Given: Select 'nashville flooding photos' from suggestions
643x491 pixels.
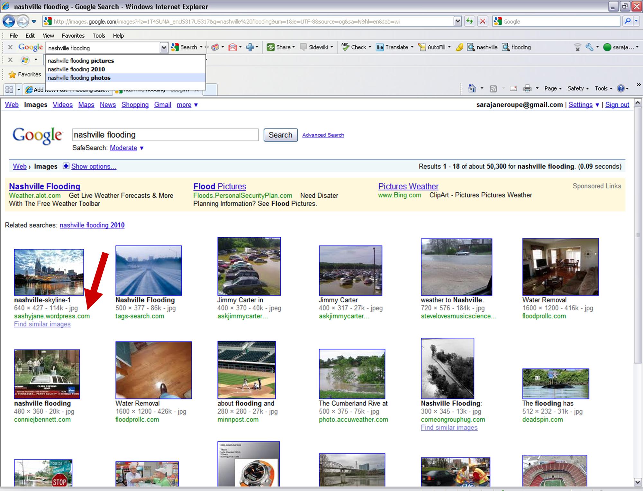Looking at the screenshot, I should pyautogui.click(x=79, y=78).
